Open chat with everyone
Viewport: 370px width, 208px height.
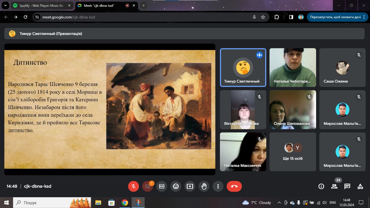(347, 186)
